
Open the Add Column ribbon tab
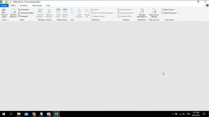coord(37,6)
